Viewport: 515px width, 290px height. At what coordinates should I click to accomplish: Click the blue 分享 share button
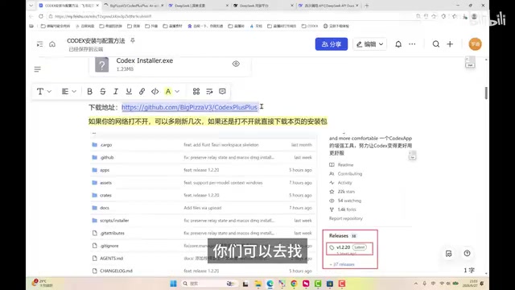[332, 44]
